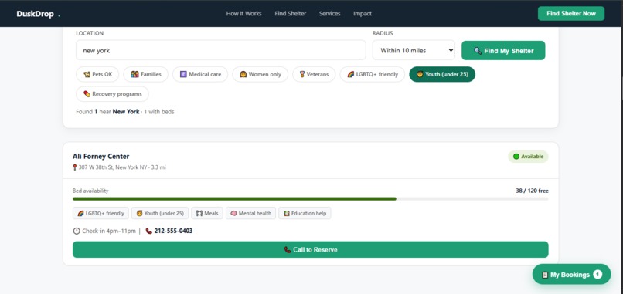Go to Services section
Image resolution: width=623 pixels, height=294 pixels.
tap(330, 13)
